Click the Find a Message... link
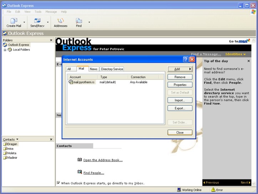Image resolution: width=258 pixels, height=194 pixels. 206,54
